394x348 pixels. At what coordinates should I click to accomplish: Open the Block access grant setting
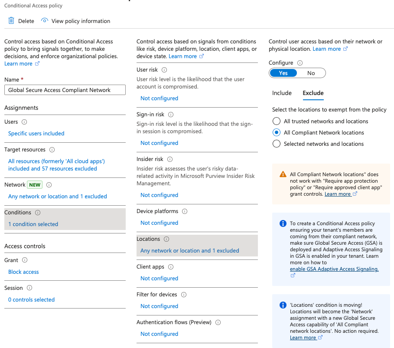23,272
